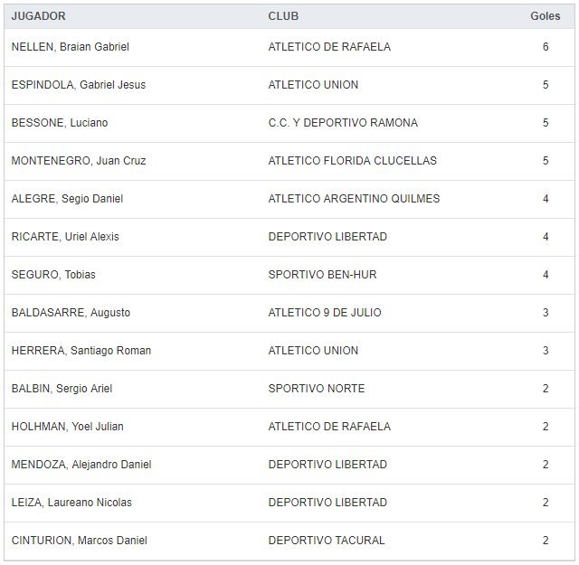Click ALEGRE, Segio Daniel name
Viewport: 579px width, 565px height.
[67, 199]
